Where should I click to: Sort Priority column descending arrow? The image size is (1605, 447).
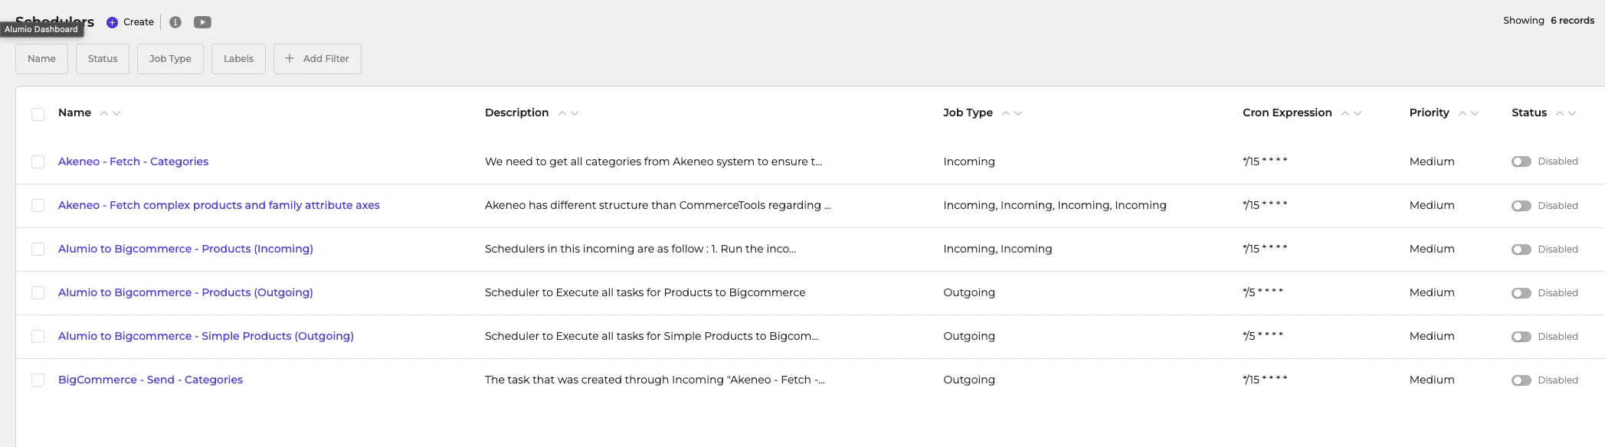pyautogui.click(x=1475, y=113)
